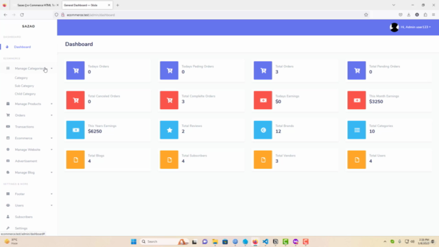Open the Windows Start menu
Screen dimensions: 439x247
click(x=134, y=242)
